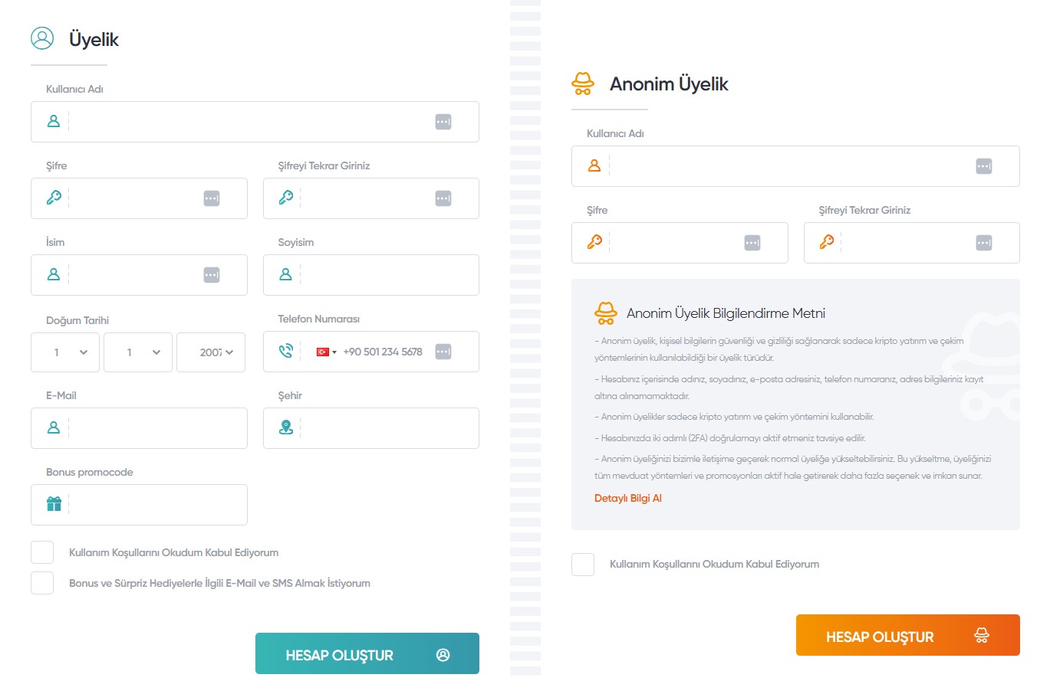The image size is (1050, 681).
Task: Click the orange user icon in Anonim Kullanıcı Adı
Action: (594, 165)
